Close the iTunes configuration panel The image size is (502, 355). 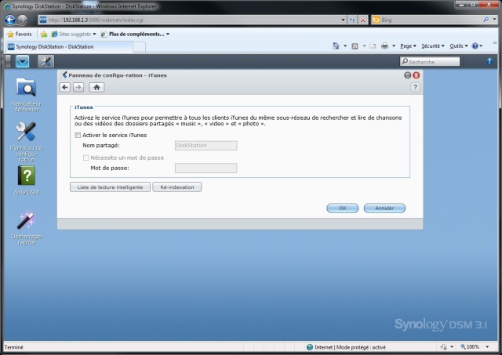[x=416, y=75]
